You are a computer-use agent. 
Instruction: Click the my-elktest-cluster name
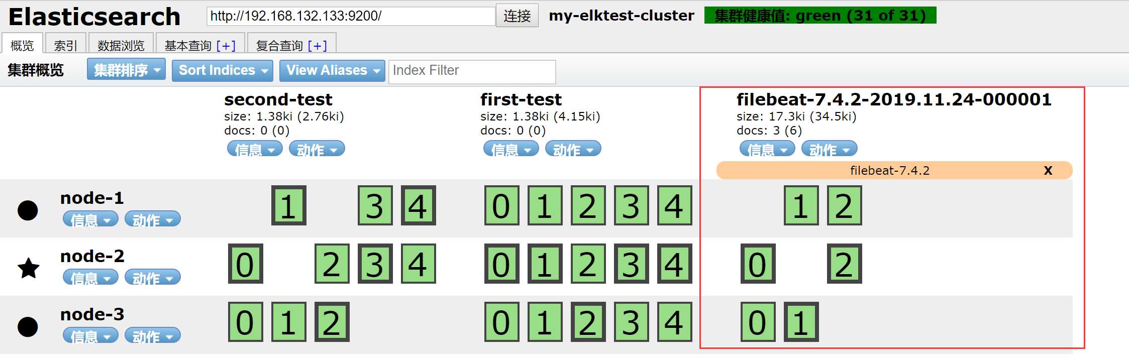tap(622, 16)
